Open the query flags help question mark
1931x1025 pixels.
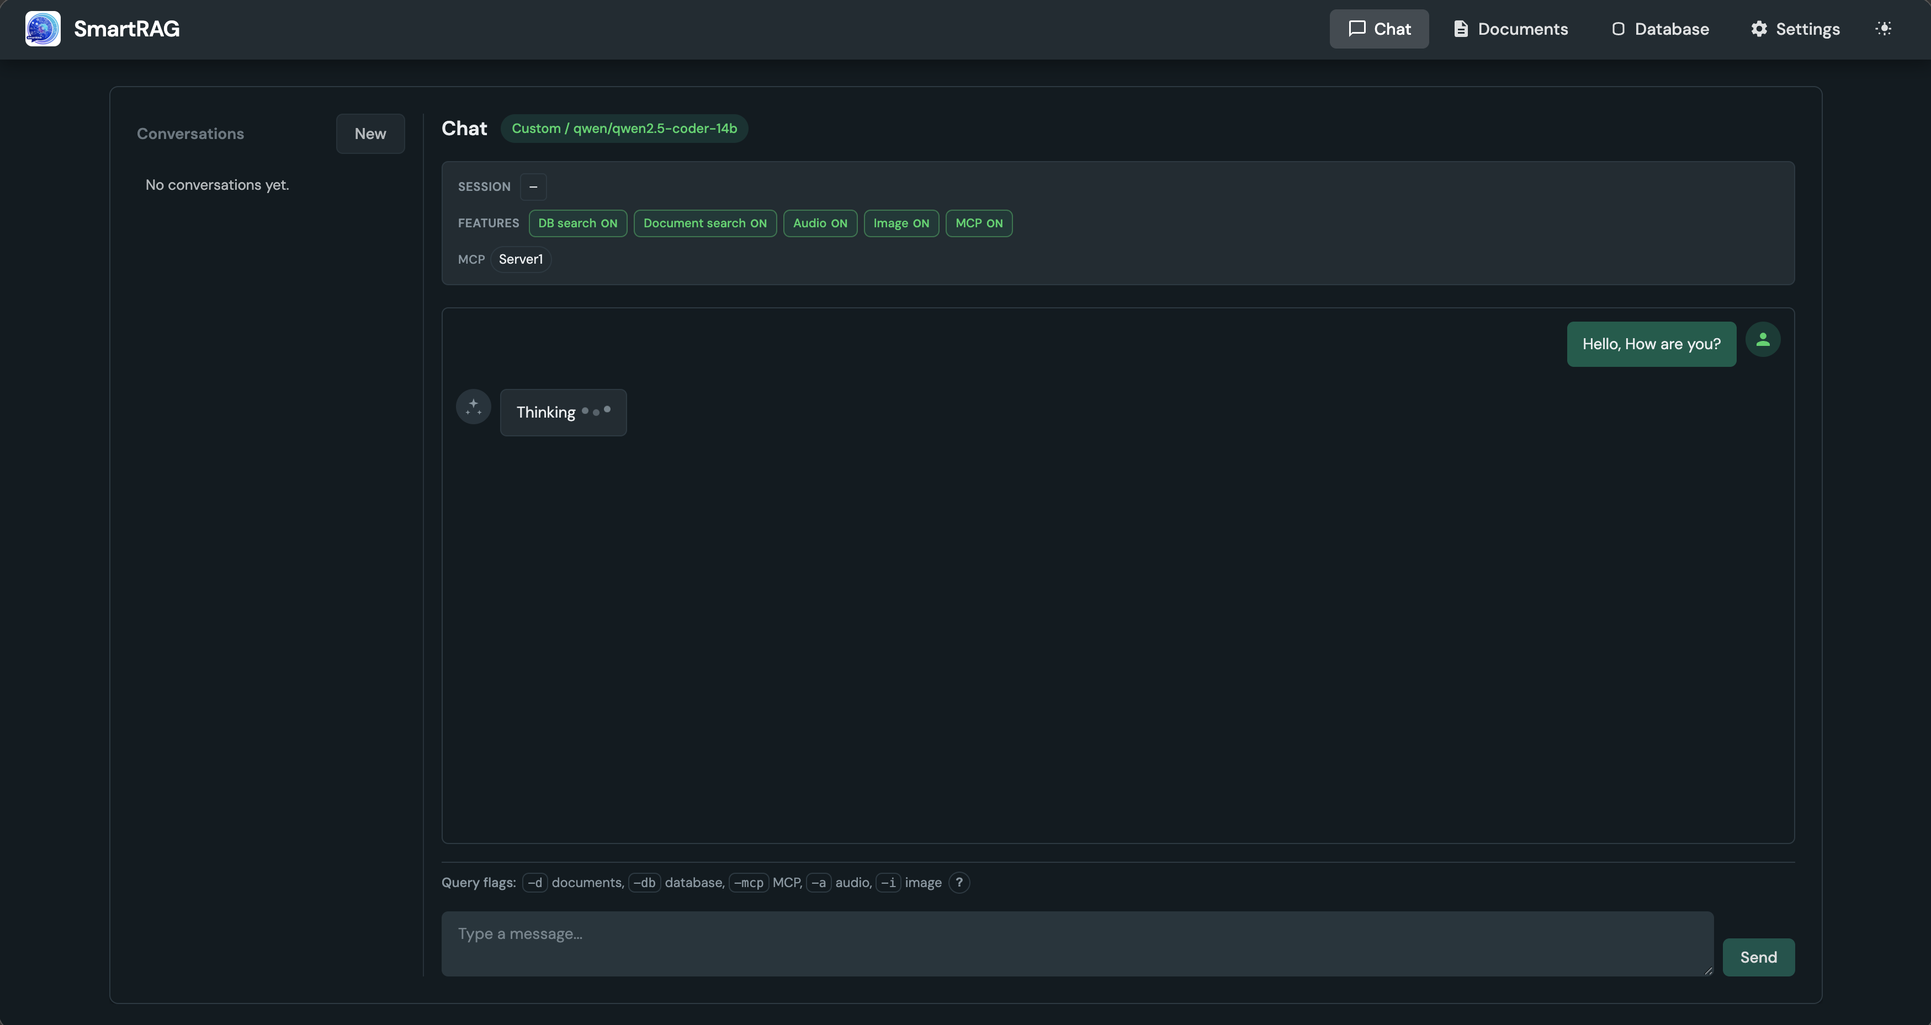tap(959, 883)
